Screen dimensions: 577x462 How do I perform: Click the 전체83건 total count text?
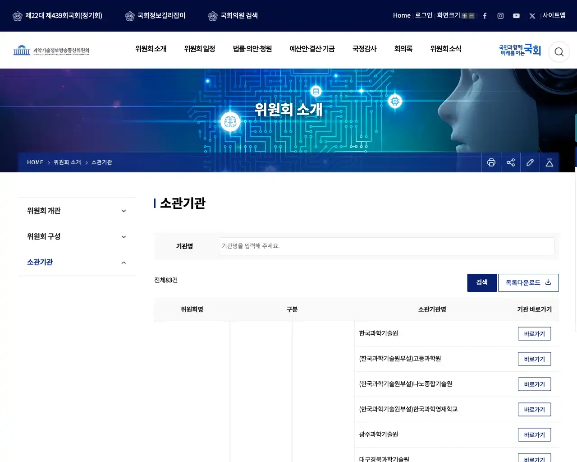tap(166, 280)
